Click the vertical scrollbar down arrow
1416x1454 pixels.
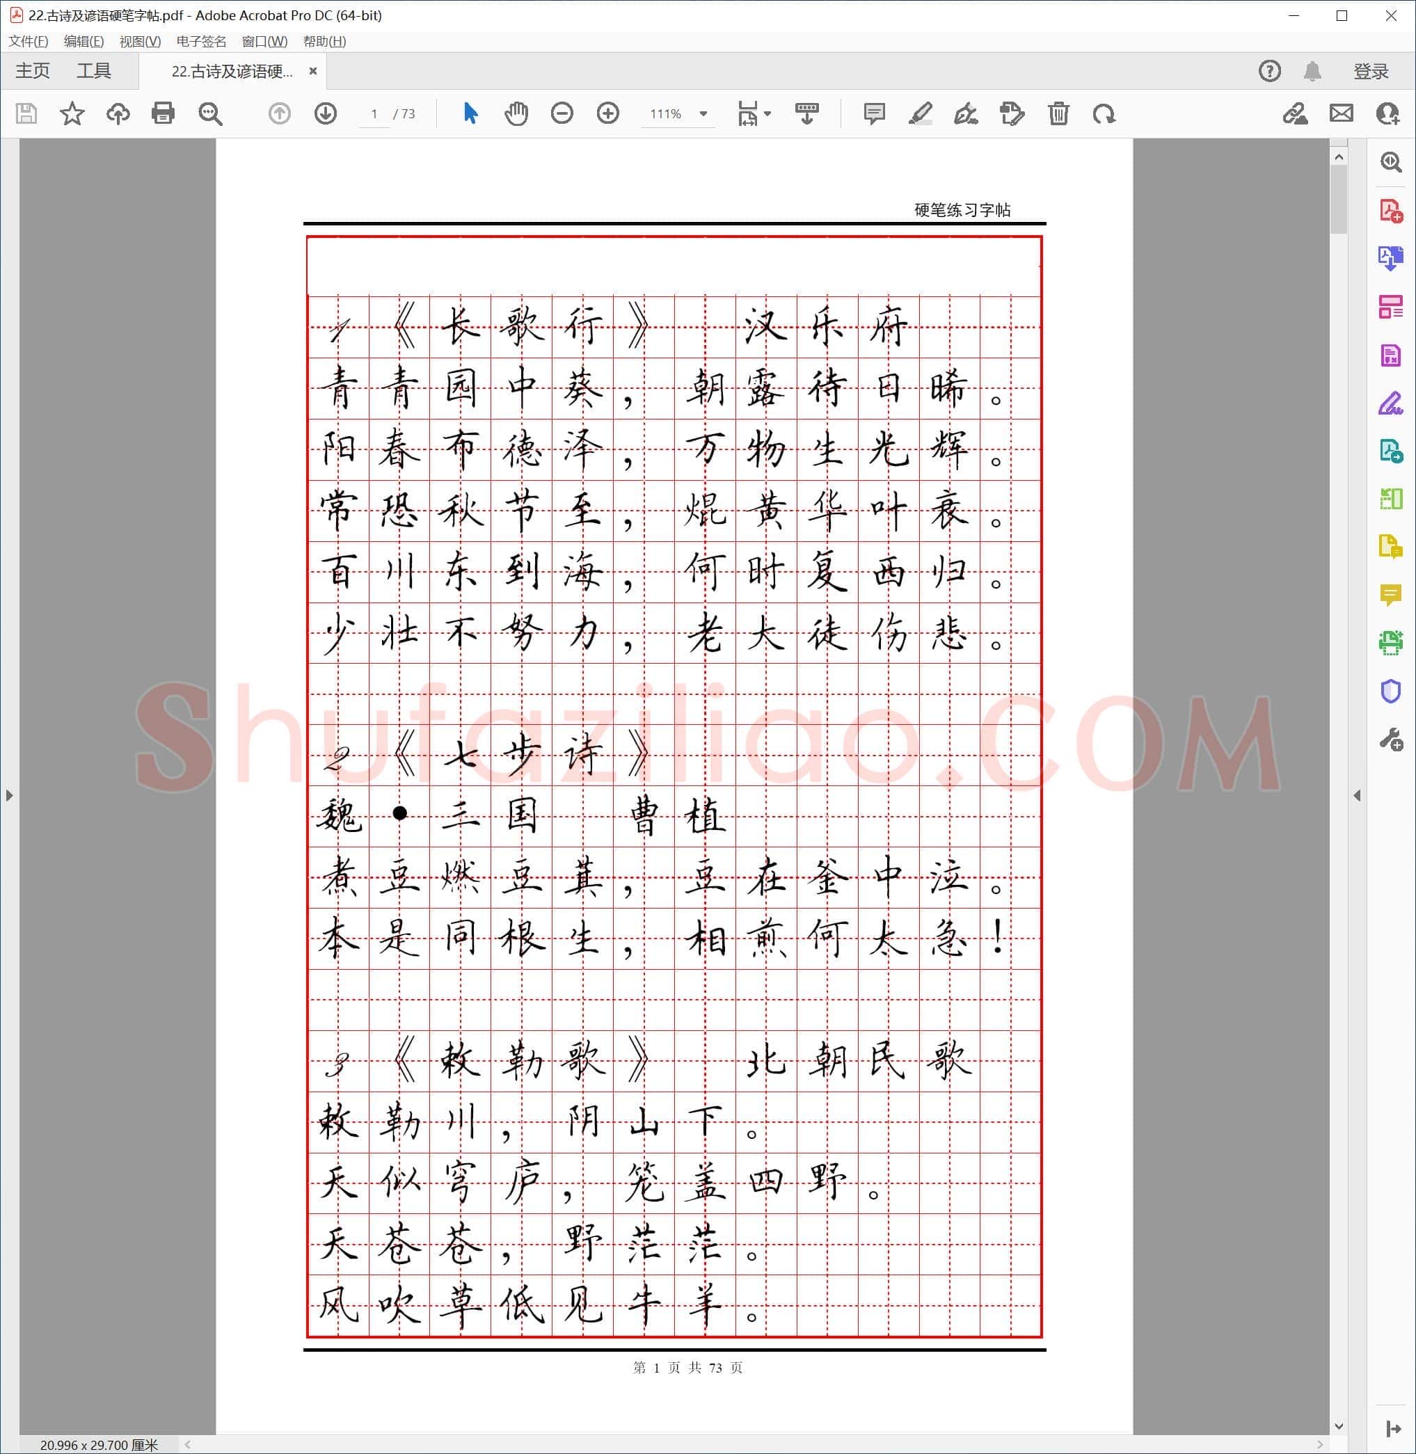[1339, 1425]
